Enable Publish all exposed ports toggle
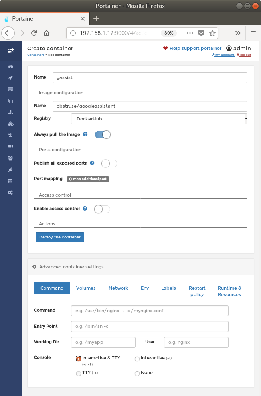 (x=109, y=164)
